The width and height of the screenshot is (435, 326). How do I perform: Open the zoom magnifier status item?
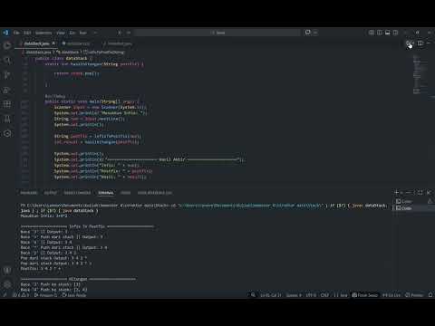pos(253,295)
